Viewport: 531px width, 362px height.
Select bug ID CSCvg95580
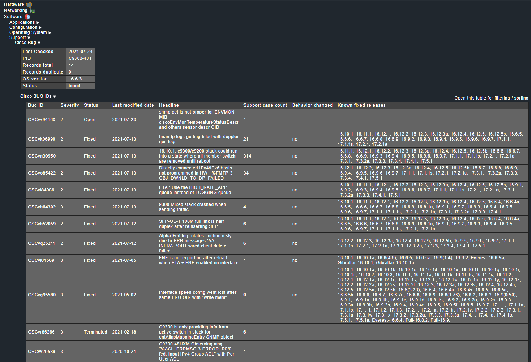pyautogui.click(x=42, y=295)
